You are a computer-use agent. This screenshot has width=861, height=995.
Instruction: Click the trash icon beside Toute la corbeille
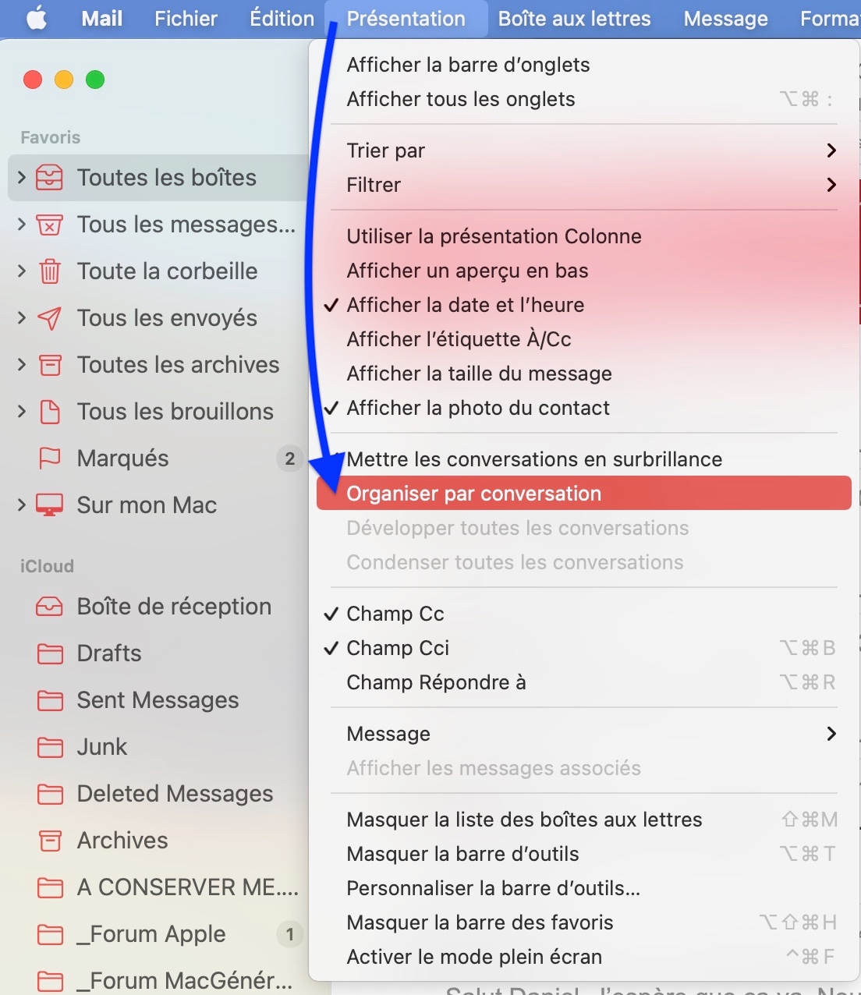[x=49, y=271]
